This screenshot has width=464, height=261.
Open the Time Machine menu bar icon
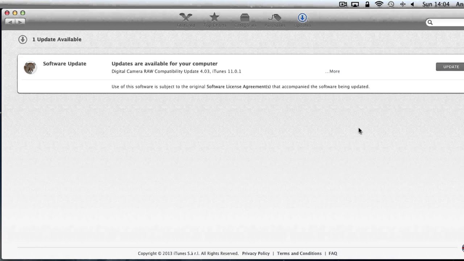coord(391,4)
